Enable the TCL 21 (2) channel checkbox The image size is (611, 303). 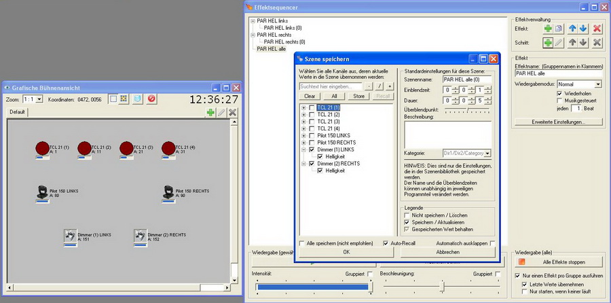coord(312,115)
